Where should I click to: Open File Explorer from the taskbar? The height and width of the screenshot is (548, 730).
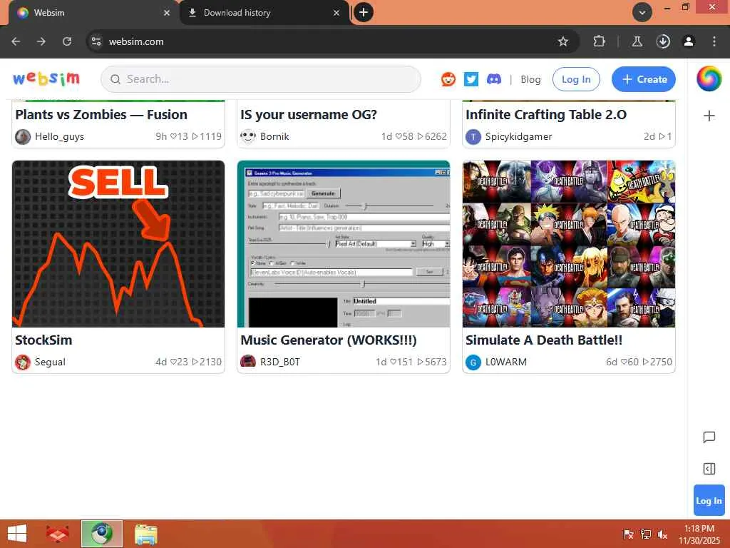point(145,534)
